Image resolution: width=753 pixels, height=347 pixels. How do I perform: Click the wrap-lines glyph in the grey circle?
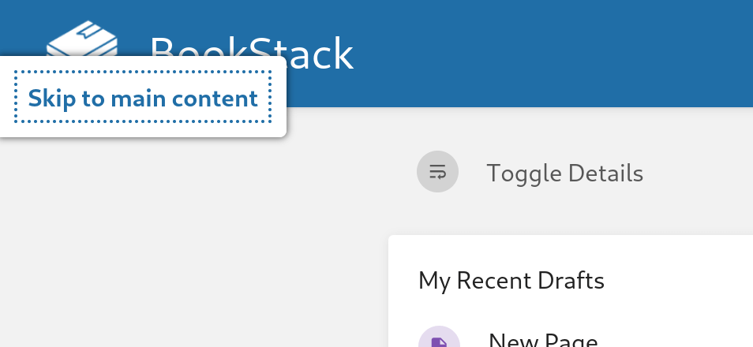click(x=437, y=171)
